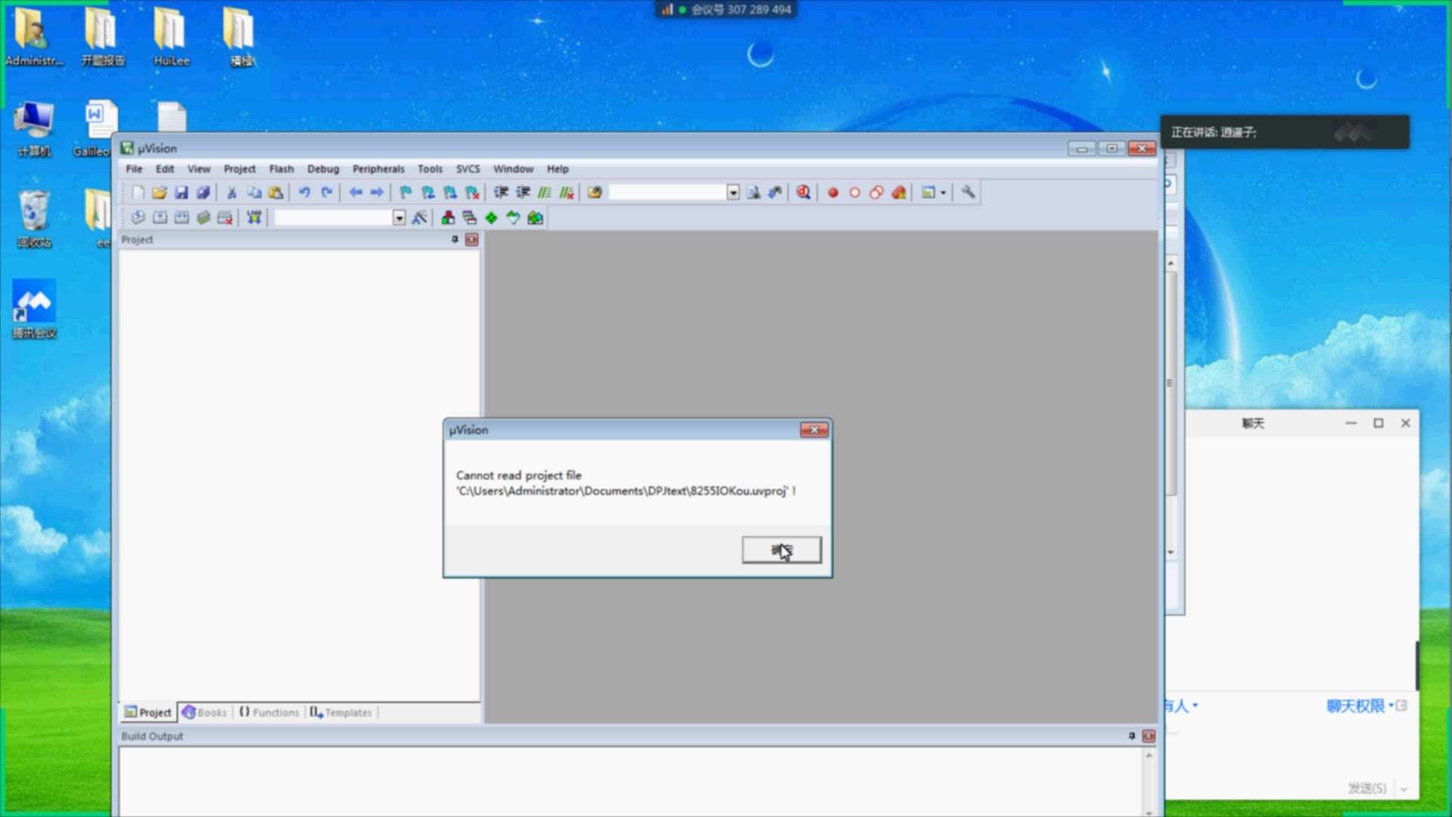Click the Undo arrow icon
Screen dimensions: 1452x817
coord(304,193)
